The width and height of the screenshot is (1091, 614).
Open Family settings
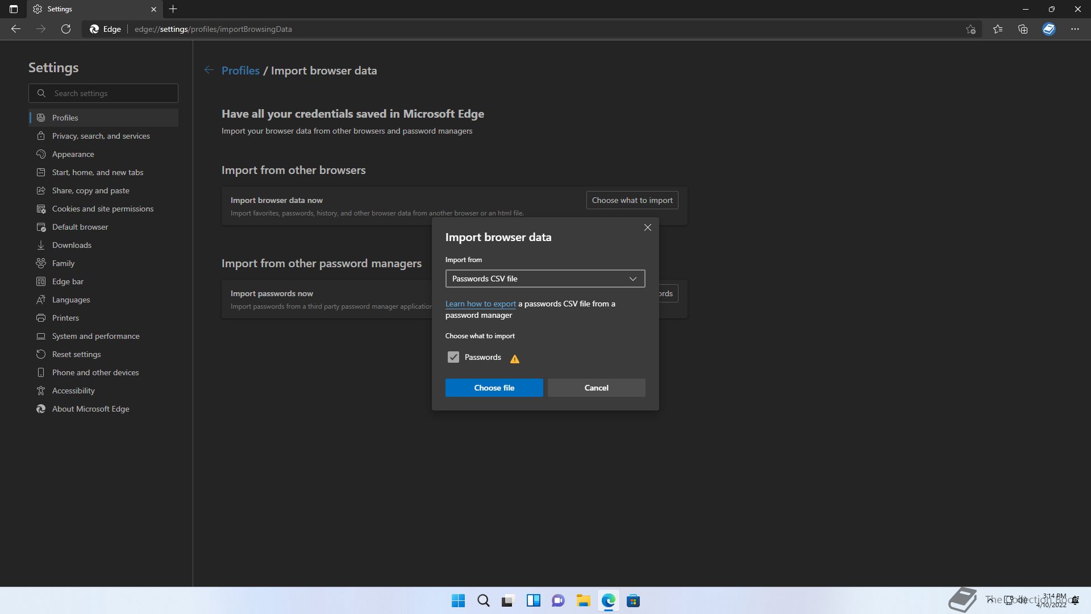coord(103,263)
